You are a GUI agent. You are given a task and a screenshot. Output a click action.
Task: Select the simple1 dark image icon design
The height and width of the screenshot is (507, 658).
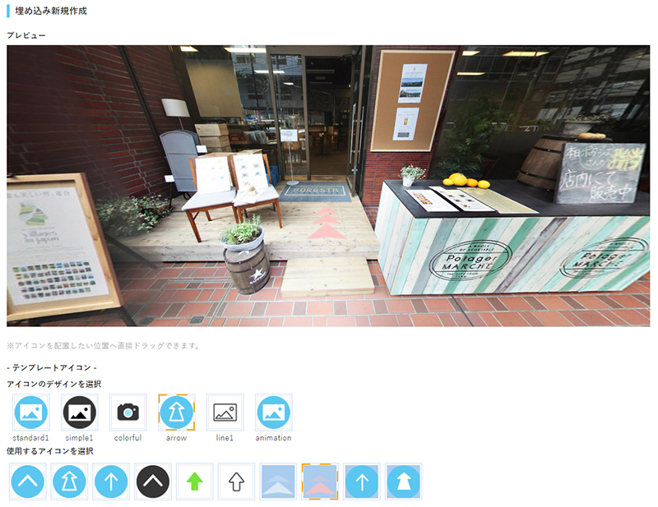(x=80, y=413)
